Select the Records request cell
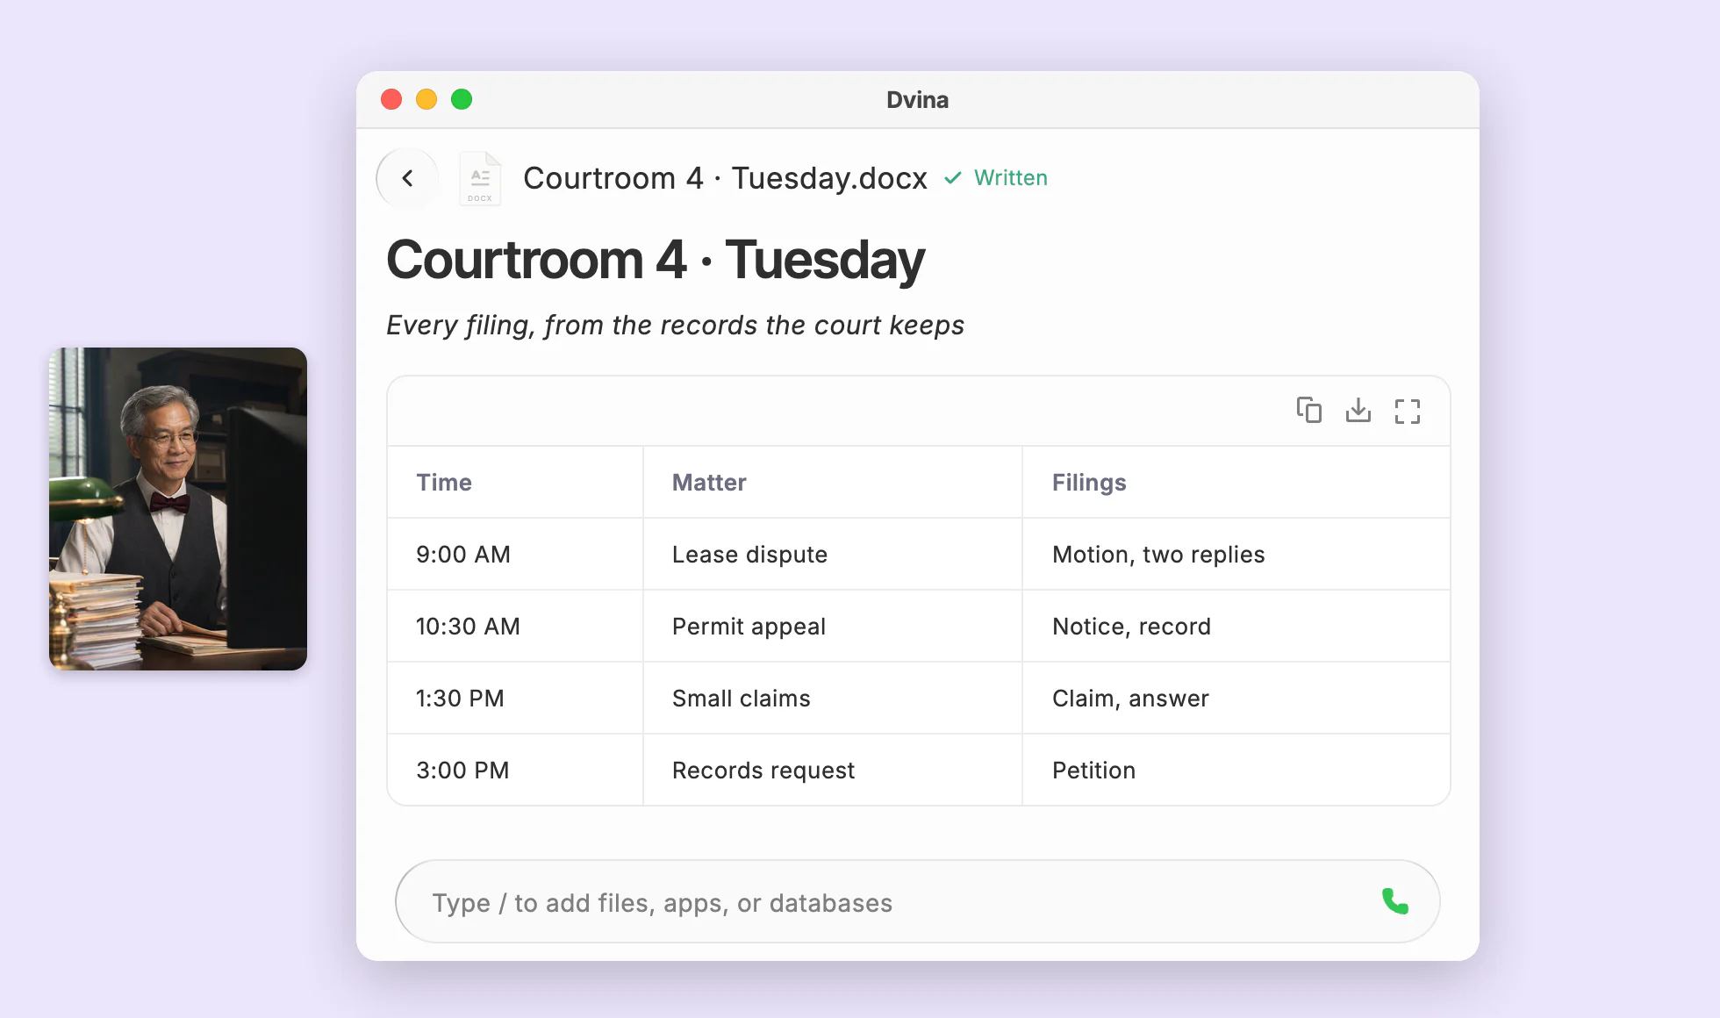 click(x=833, y=770)
